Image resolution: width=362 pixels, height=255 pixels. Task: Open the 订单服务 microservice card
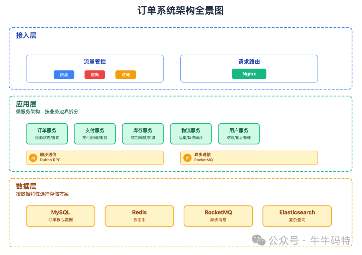tap(47, 133)
